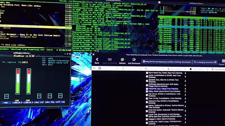225x126 pixels.
Task: Click F5: [All] view in AlsaMixer
Action: pos(23,62)
